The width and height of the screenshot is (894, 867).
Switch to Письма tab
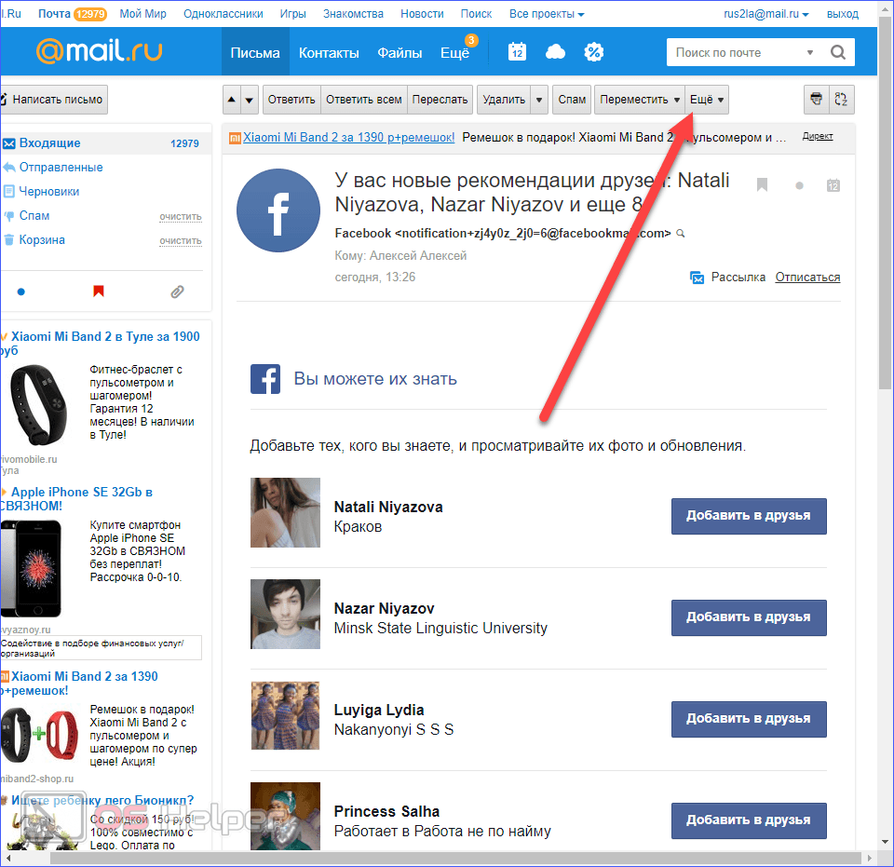[x=255, y=52]
